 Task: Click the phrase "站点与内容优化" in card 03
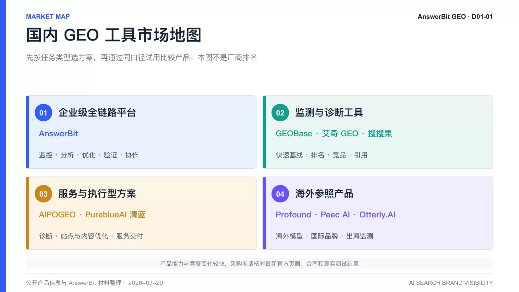point(84,236)
